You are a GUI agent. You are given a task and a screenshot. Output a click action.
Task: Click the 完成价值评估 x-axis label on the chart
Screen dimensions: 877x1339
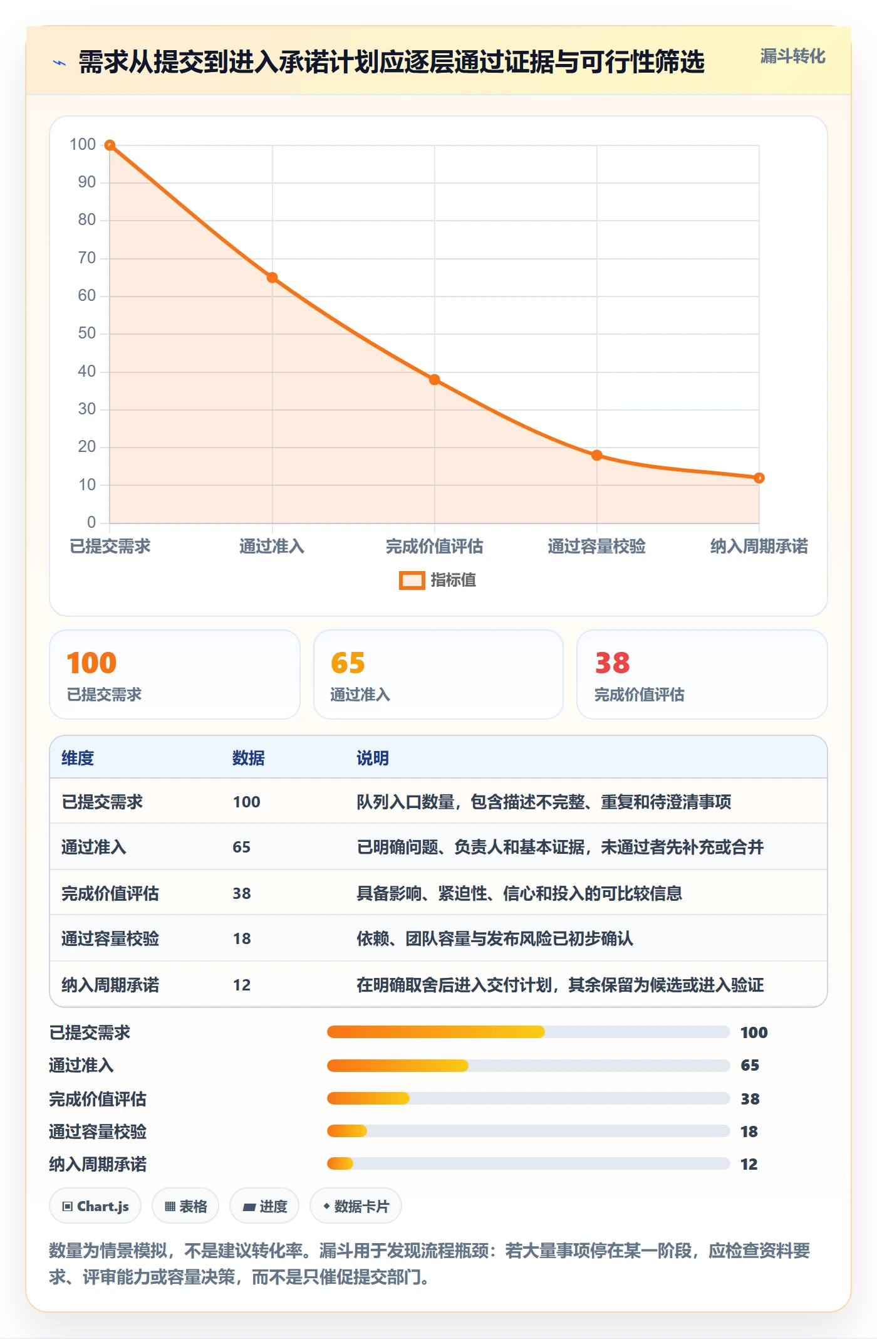435,546
